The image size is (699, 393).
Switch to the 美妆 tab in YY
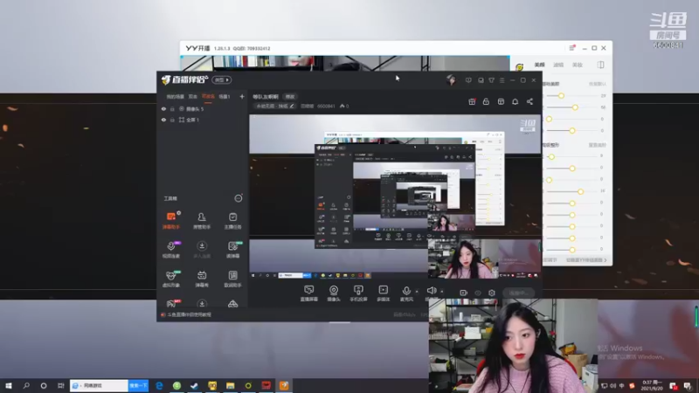point(578,65)
